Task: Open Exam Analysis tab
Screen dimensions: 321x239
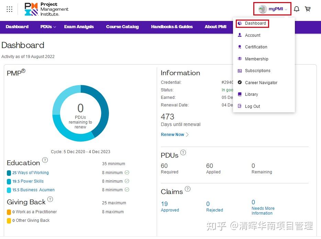Action: pos(79,27)
